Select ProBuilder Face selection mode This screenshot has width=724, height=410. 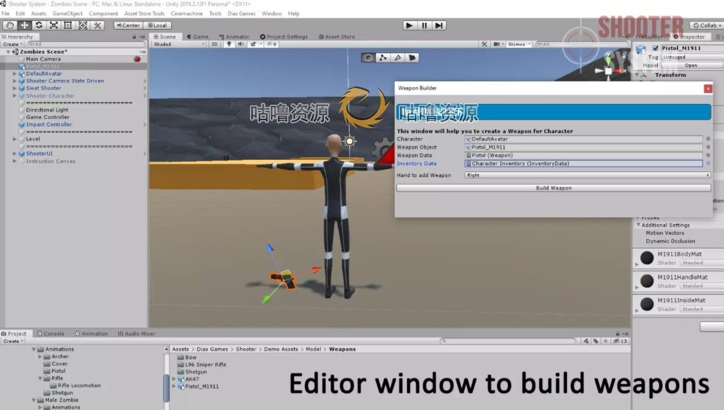[413, 58]
